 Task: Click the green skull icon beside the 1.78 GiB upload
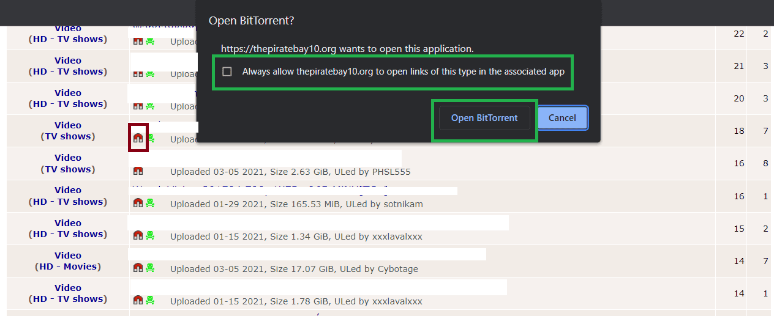point(150,300)
